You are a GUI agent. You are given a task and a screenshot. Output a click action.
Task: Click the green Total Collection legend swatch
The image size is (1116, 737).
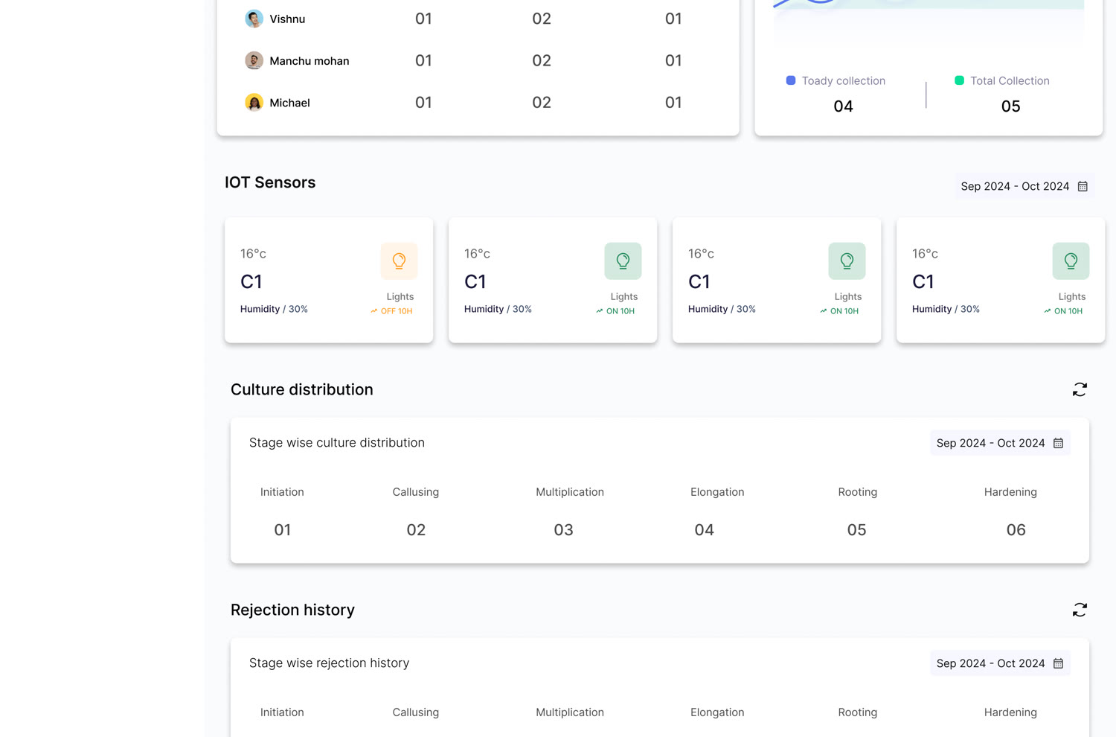pos(959,80)
